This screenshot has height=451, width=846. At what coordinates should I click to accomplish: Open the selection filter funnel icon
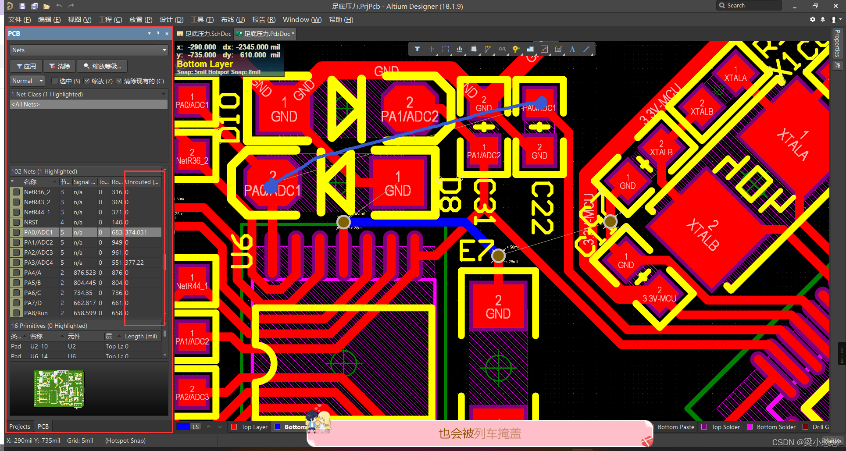pyautogui.click(x=417, y=50)
